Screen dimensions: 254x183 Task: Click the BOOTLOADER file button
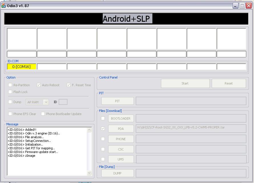coord(121,118)
